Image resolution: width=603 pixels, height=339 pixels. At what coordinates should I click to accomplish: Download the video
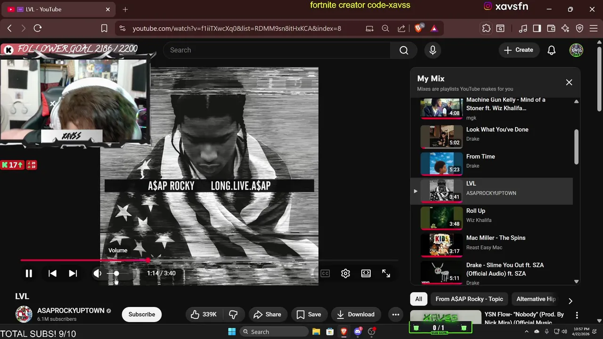tap(356, 315)
